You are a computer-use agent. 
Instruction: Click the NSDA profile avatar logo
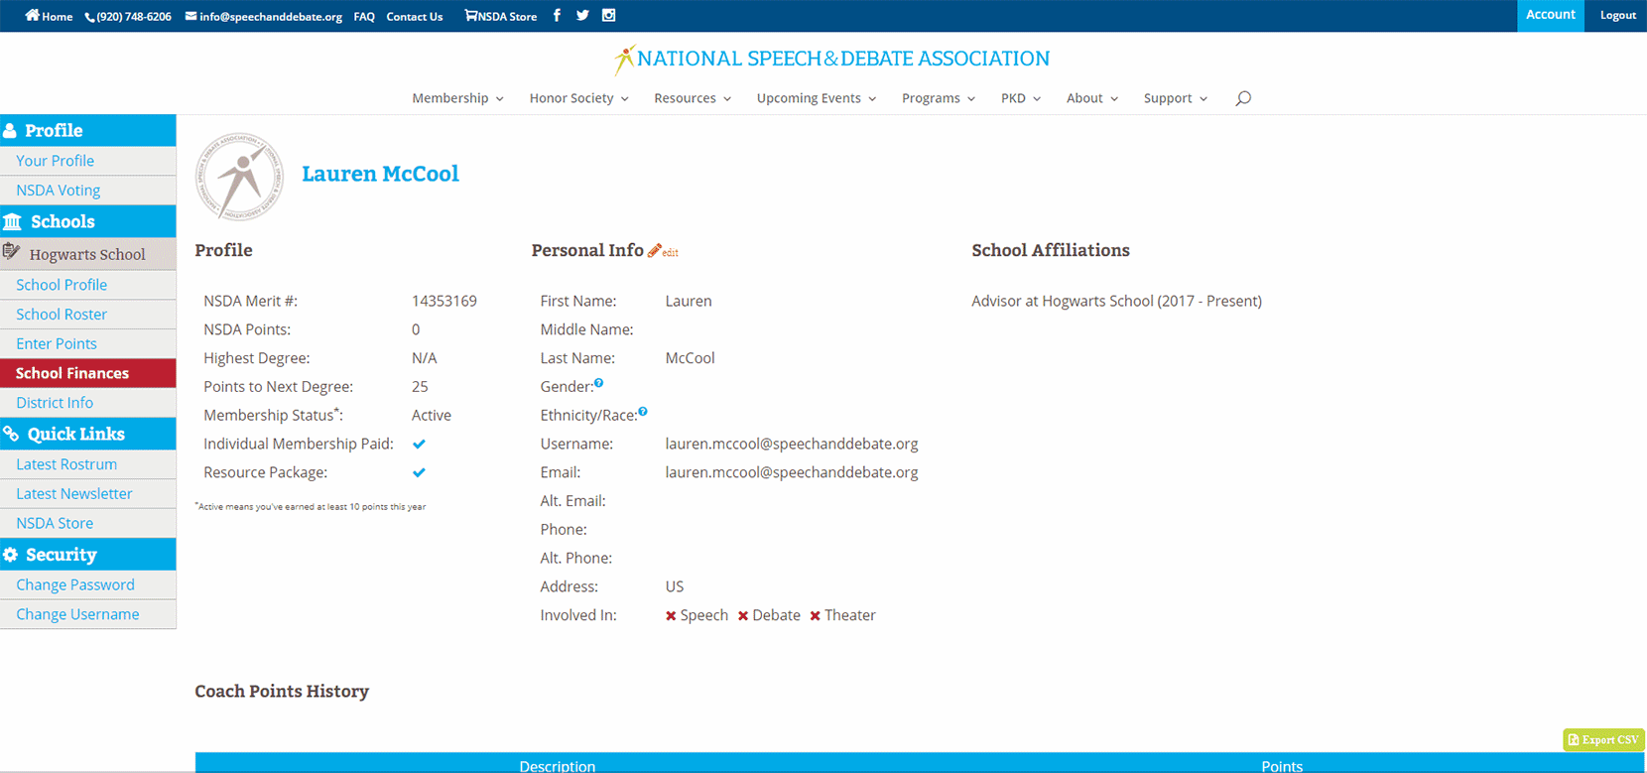pos(239,176)
